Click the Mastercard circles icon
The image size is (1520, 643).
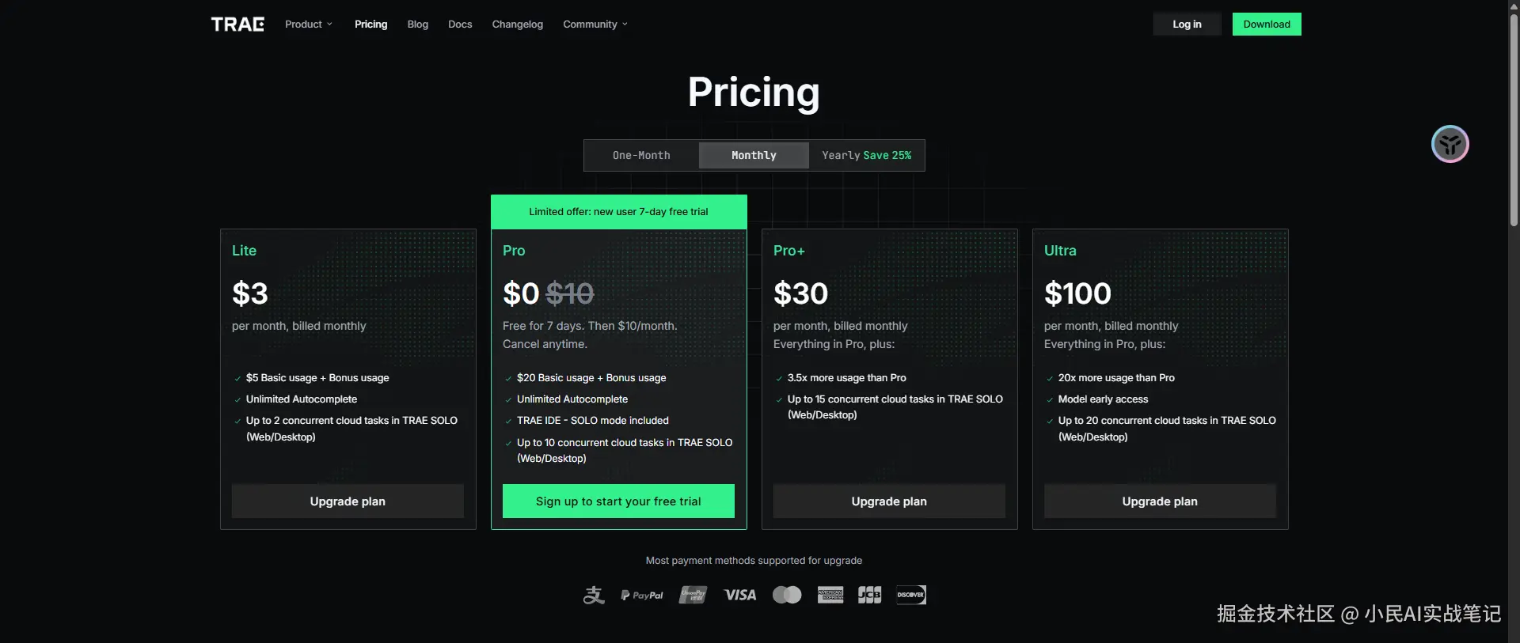(787, 595)
